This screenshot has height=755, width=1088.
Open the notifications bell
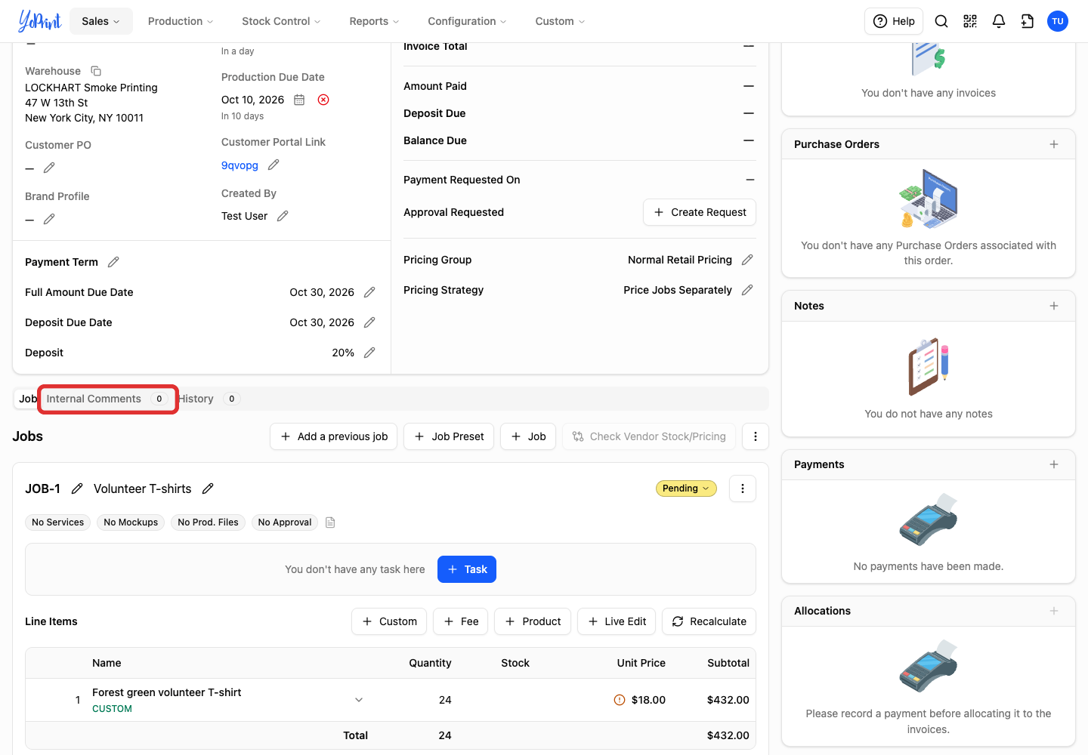pyautogui.click(x=999, y=21)
